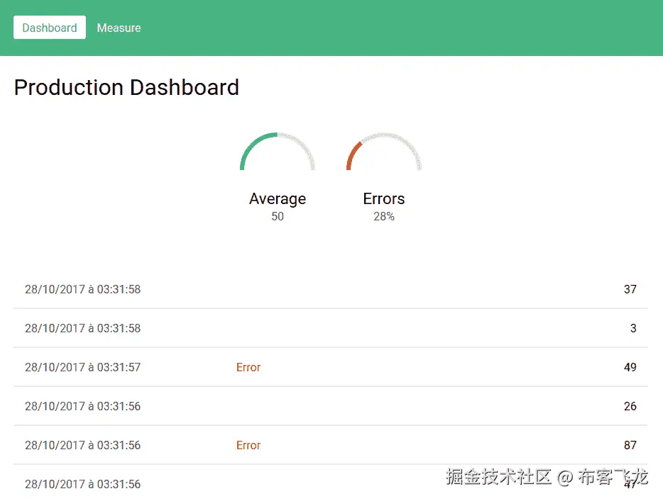Click the Errors value 28%
The height and width of the screenshot is (501, 663).
(x=384, y=217)
